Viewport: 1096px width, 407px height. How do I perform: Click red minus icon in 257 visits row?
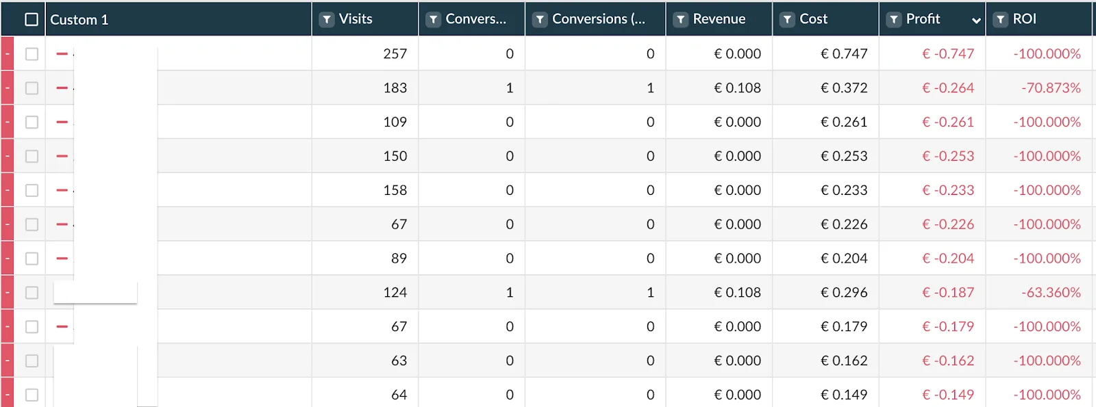(x=62, y=53)
